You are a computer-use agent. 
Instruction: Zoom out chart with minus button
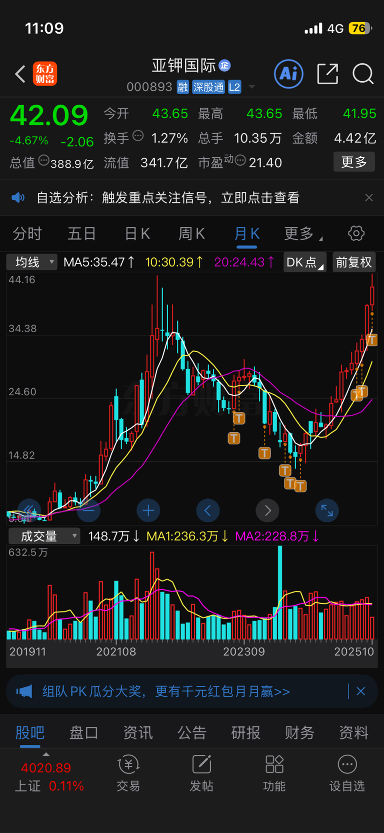click(x=88, y=510)
